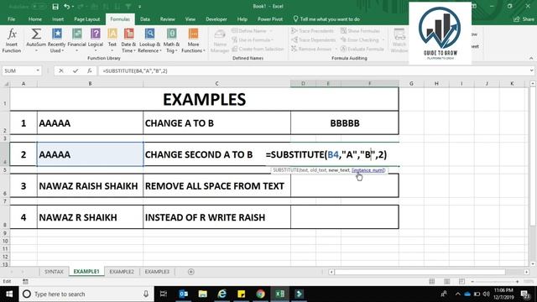This screenshot has width=537, height=302.
Task: Open Task View on the taskbar
Action: click(x=164, y=294)
